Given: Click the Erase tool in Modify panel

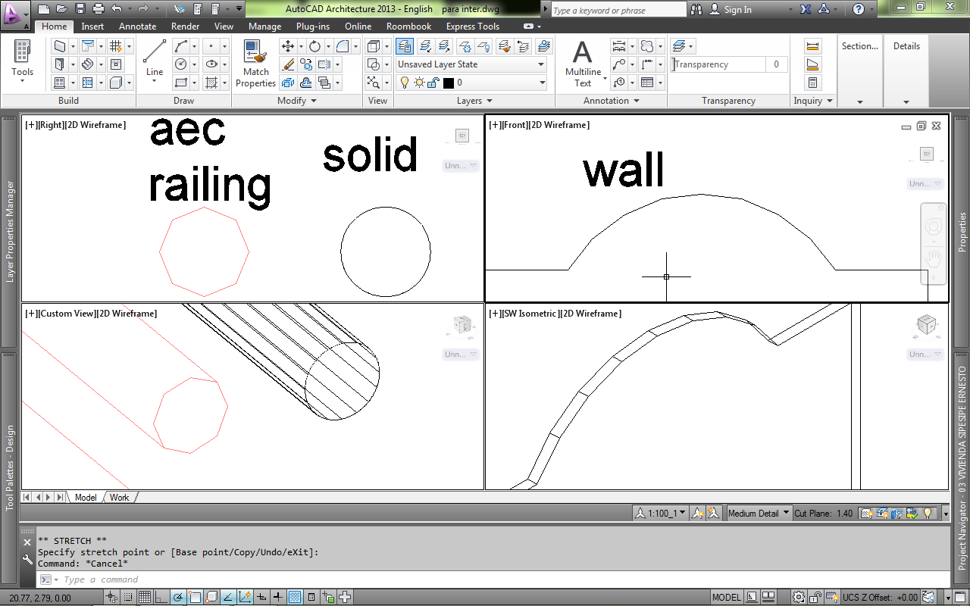Looking at the screenshot, I should pos(288,64).
